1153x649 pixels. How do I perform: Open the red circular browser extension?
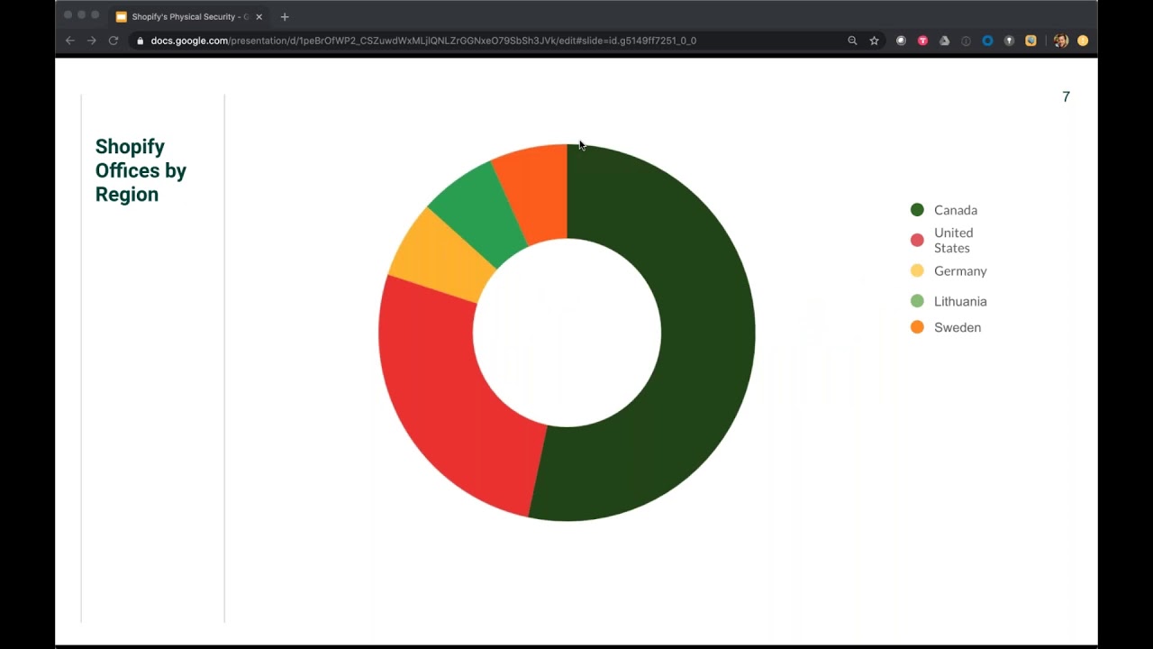click(x=922, y=41)
